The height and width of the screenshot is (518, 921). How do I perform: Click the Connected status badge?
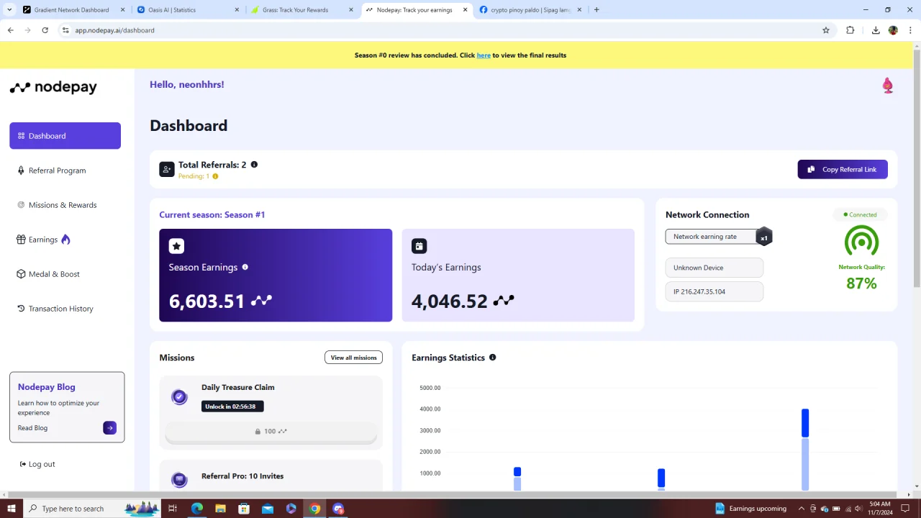coord(861,214)
